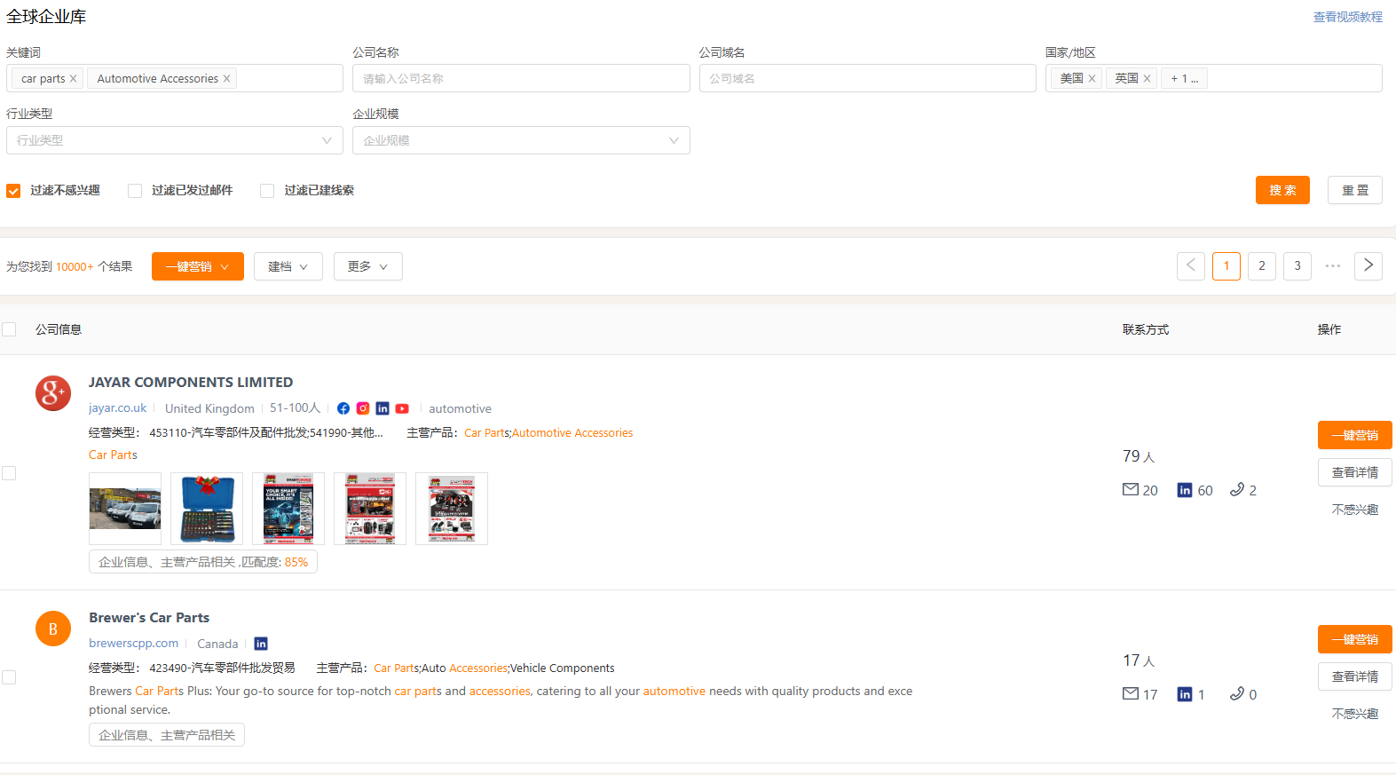This screenshot has height=775, width=1396.
Task: Remove the 'car parts' keyword tag
Action: tap(74, 79)
